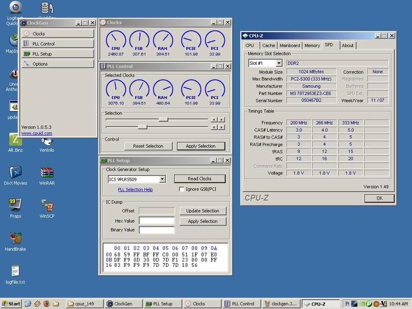Click Apply Selection in the PLL Setup window

pyautogui.click(x=202, y=221)
